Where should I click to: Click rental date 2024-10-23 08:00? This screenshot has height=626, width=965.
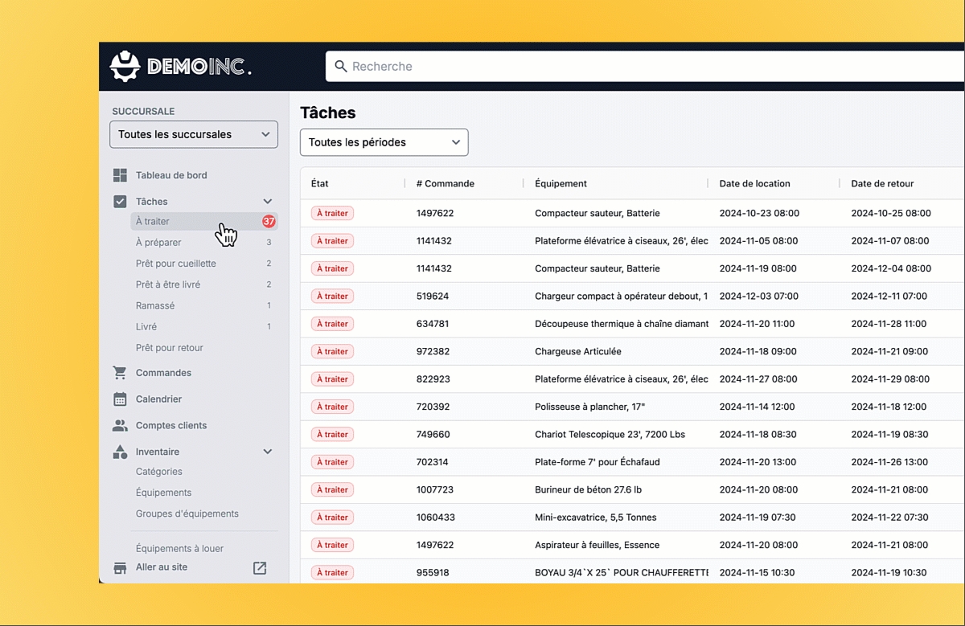(x=758, y=214)
